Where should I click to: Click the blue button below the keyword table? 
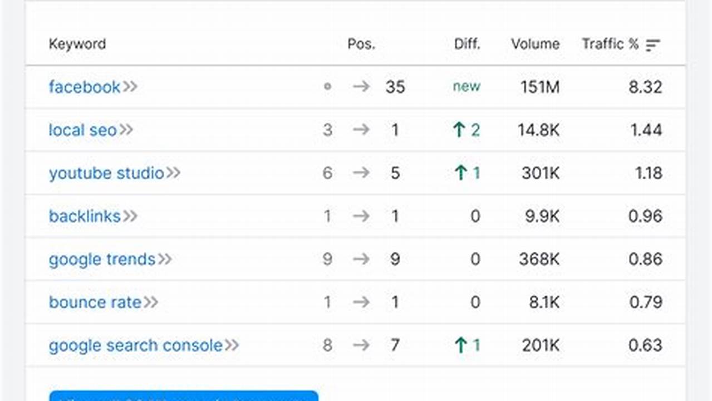click(x=184, y=396)
